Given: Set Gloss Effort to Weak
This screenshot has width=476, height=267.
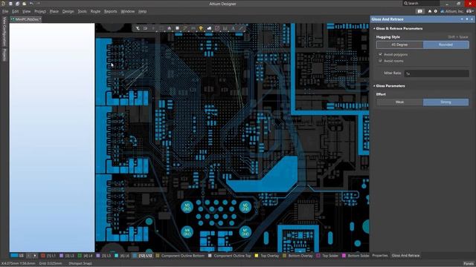Looking at the screenshot, I should point(400,102).
